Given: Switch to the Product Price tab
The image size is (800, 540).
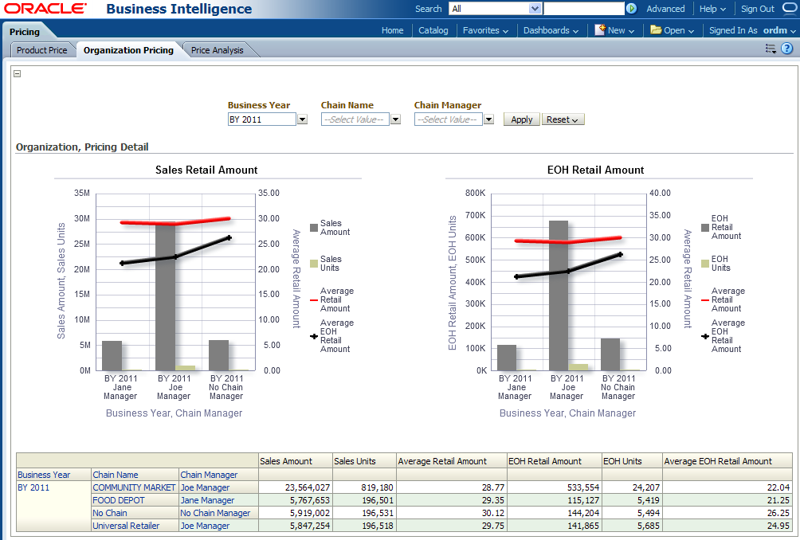Looking at the screenshot, I should 42,50.
